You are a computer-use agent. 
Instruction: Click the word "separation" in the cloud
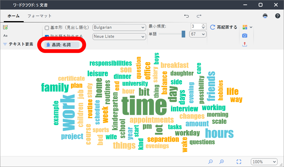[x=163, y=139]
